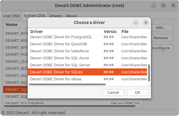Select Devart ODBC Driver for SQL Server
Image resolution: width=179 pixels, height=116 pixels.
point(88,65)
